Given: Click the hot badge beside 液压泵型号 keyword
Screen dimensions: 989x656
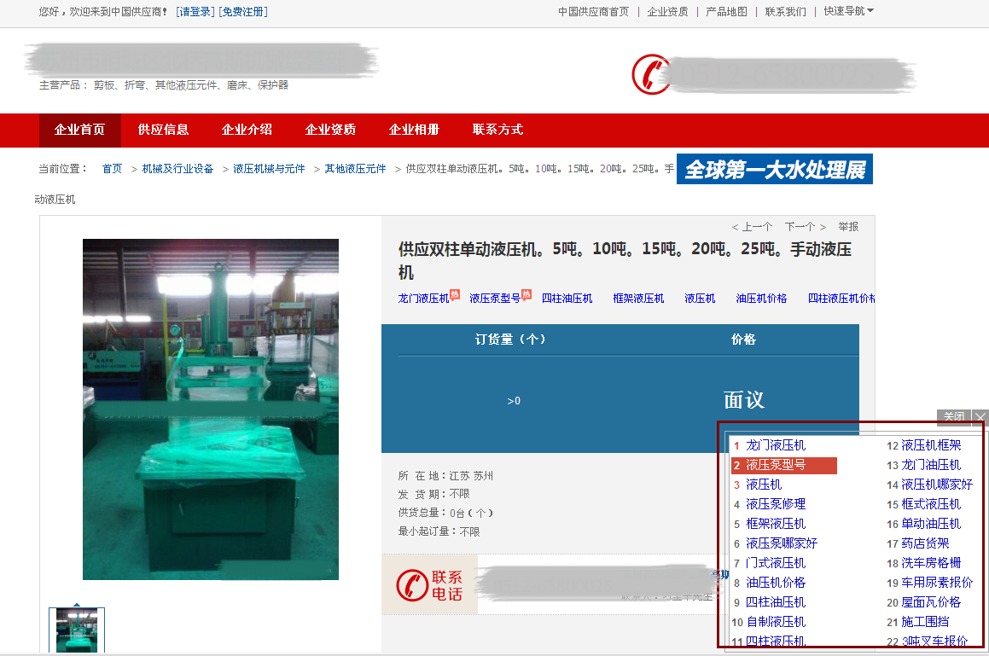Looking at the screenshot, I should [526, 294].
